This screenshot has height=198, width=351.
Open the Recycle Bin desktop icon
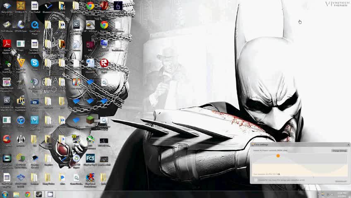pos(7,7)
